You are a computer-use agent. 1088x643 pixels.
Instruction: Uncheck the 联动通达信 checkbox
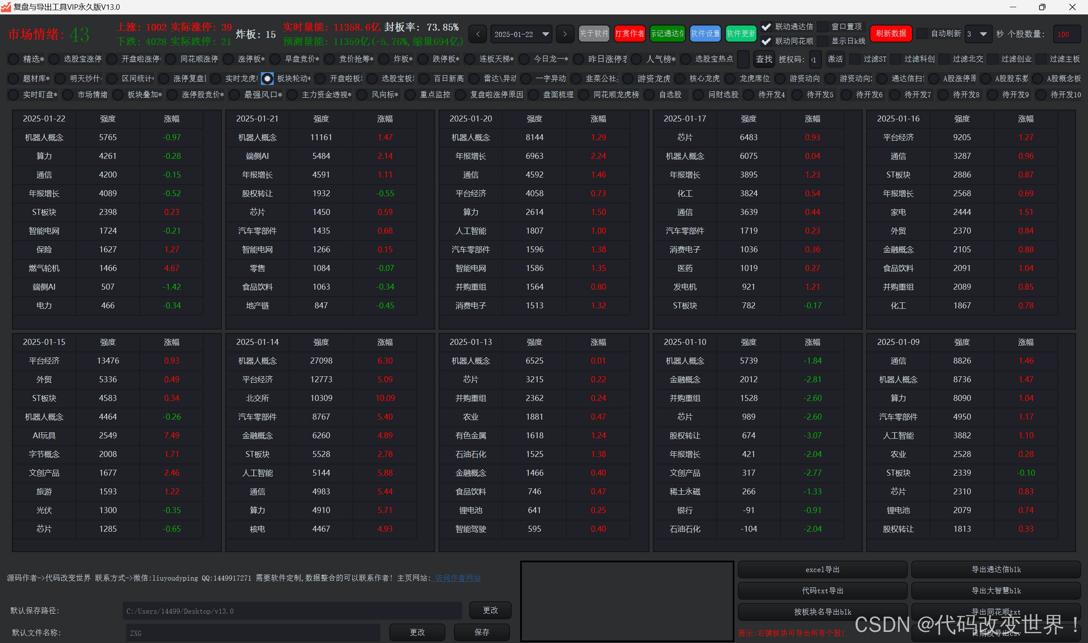766,27
